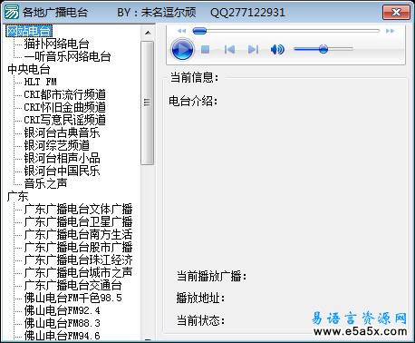Select the 网站电台 category
The height and width of the screenshot is (343, 415).
click(29, 31)
